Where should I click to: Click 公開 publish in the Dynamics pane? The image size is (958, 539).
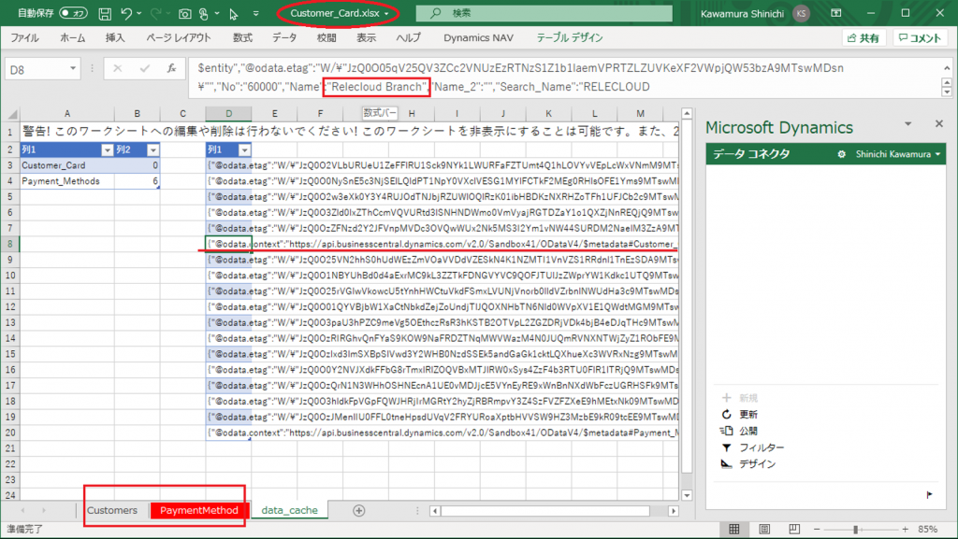point(740,431)
